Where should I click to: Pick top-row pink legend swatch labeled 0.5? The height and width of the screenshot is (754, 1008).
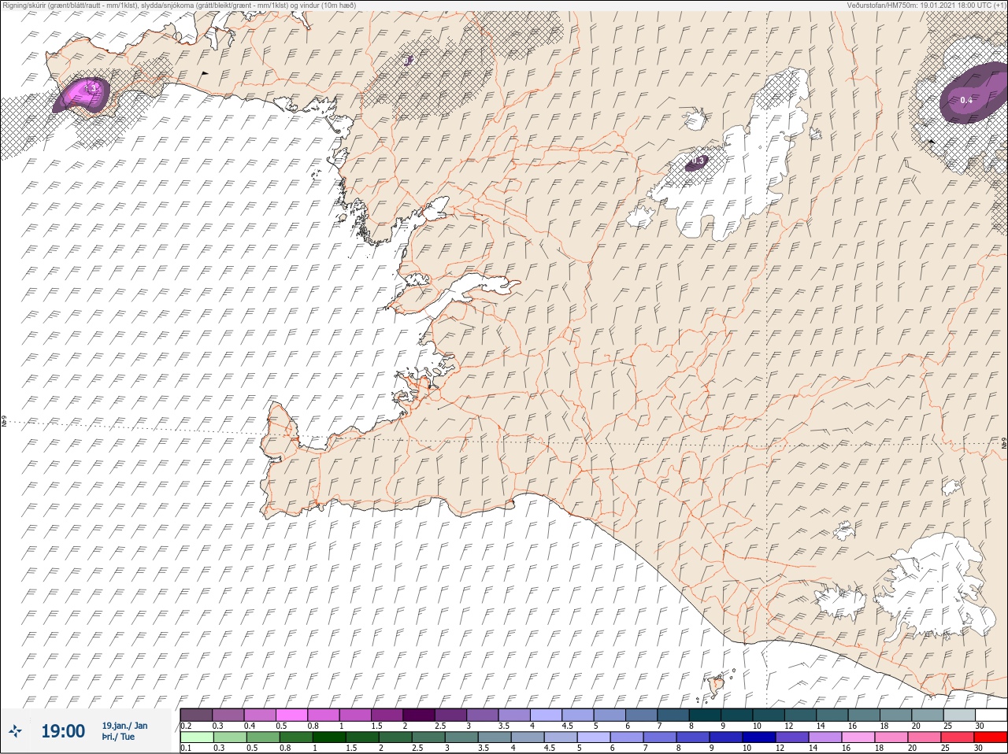(x=291, y=715)
